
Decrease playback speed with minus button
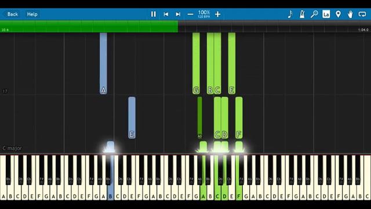pyautogui.click(x=190, y=14)
